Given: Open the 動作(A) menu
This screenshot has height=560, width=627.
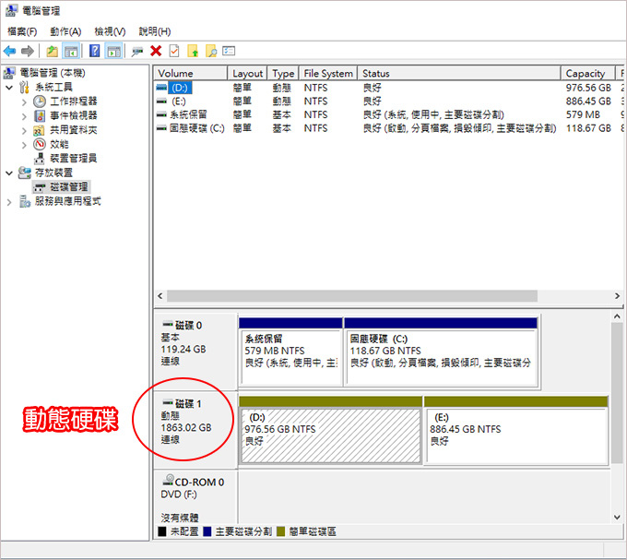Looking at the screenshot, I should pos(65,31).
